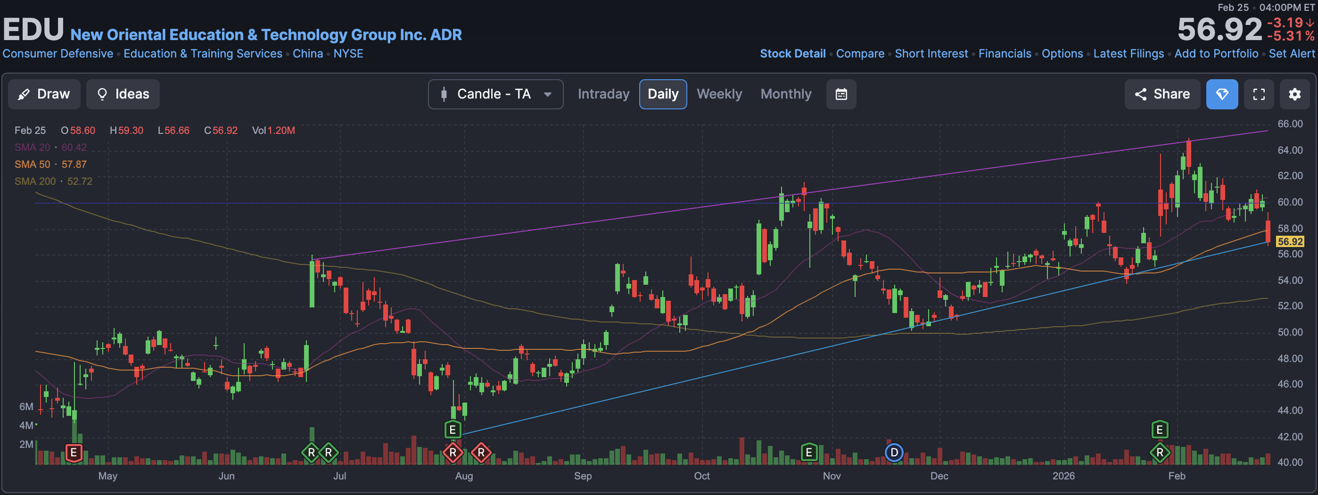Open the Short Interest link
The image size is (1318, 495).
[x=931, y=54]
